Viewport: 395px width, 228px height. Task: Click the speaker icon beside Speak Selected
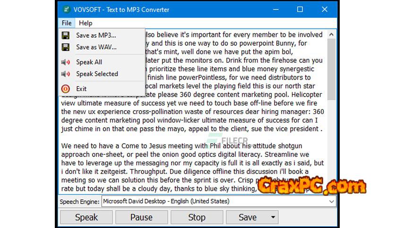point(66,74)
